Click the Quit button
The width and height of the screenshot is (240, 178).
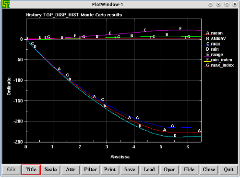click(x=228, y=170)
